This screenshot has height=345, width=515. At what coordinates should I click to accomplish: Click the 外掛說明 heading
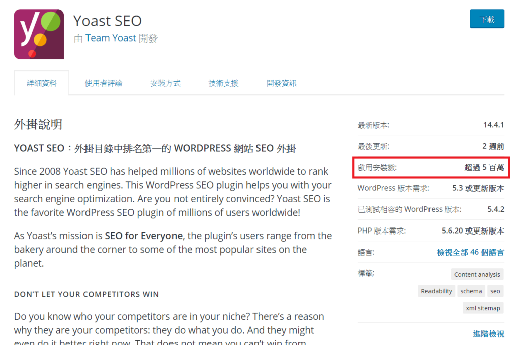pyautogui.click(x=38, y=125)
